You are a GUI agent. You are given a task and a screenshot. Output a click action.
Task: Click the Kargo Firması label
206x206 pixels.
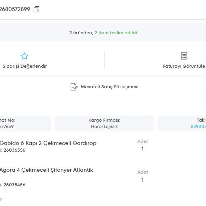point(104,120)
